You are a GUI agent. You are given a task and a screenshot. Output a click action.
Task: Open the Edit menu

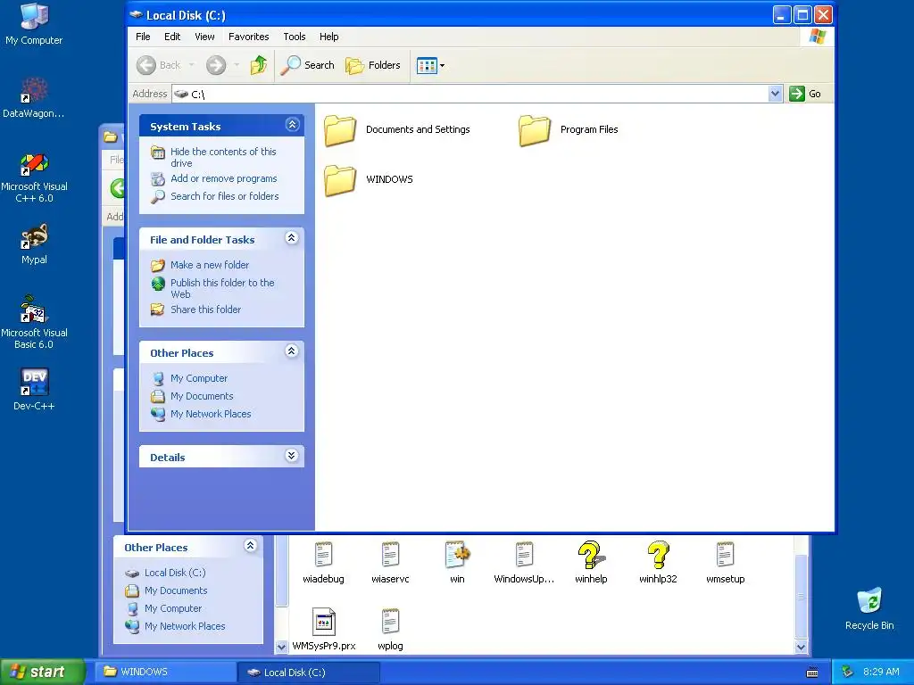pos(172,37)
